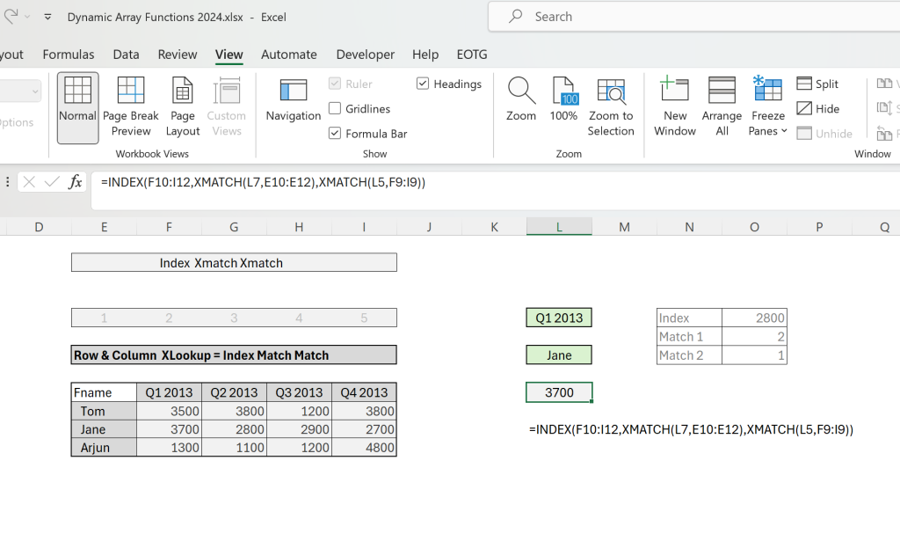Image resolution: width=900 pixels, height=541 pixels.
Task: Click the Insert Function fx icon
Action: pyautogui.click(x=76, y=182)
